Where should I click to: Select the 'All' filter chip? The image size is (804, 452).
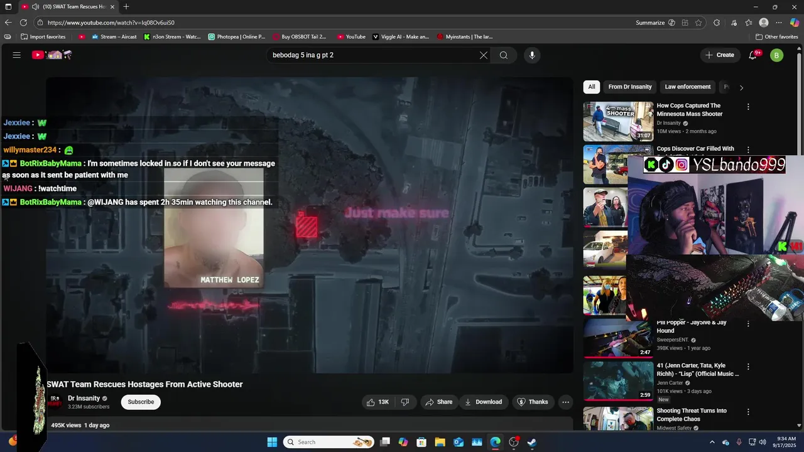click(592, 87)
